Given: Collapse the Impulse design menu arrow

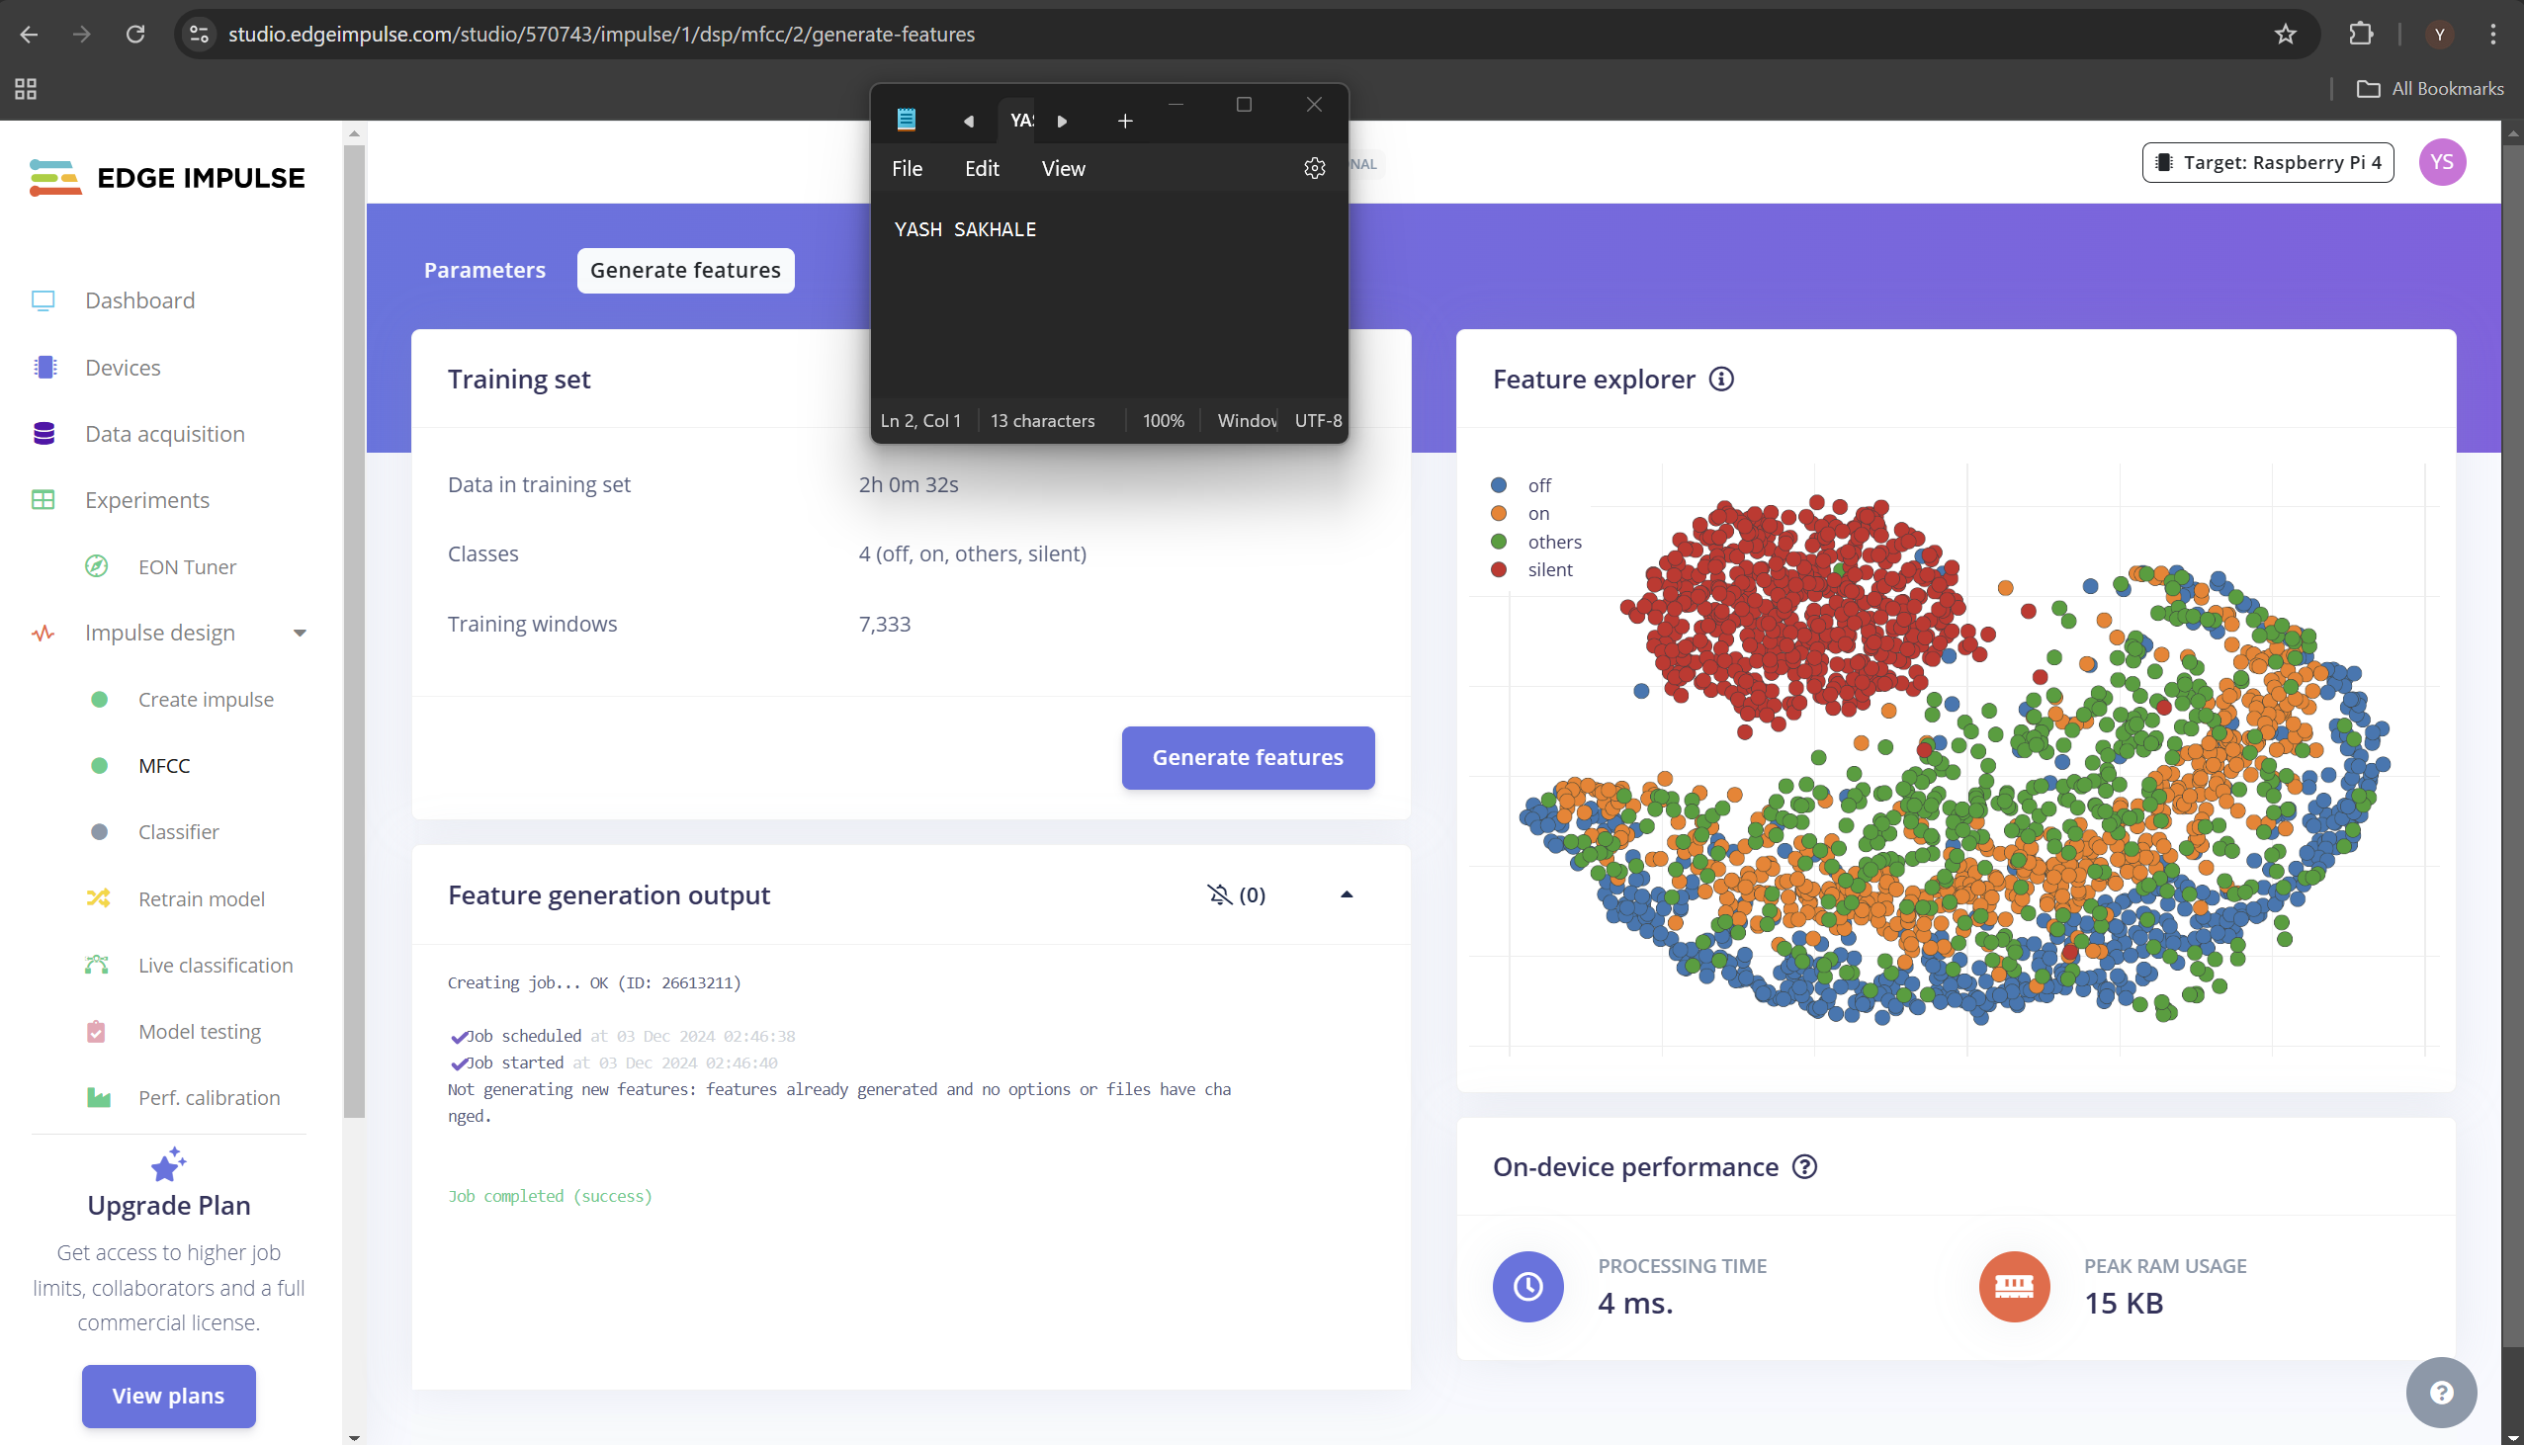Looking at the screenshot, I should point(300,634).
